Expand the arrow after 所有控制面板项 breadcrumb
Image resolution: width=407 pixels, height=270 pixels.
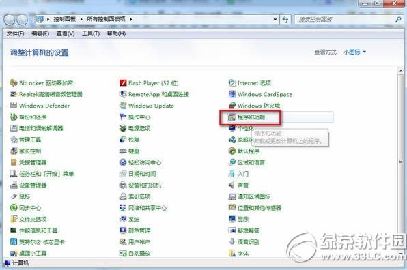tap(131, 19)
